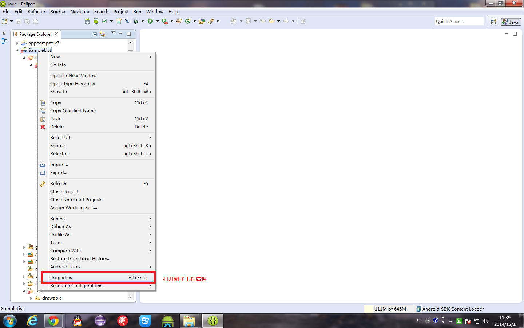Viewport: 524px width, 328px height.
Task: Open the Android Virtual Device Manager icon
Action: click(96, 21)
